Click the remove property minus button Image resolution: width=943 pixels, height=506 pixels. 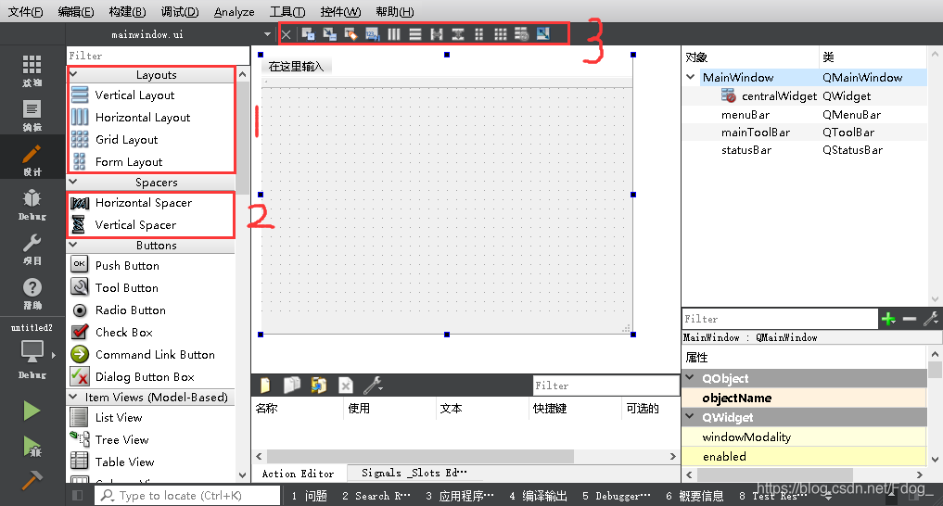(x=910, y=319)
